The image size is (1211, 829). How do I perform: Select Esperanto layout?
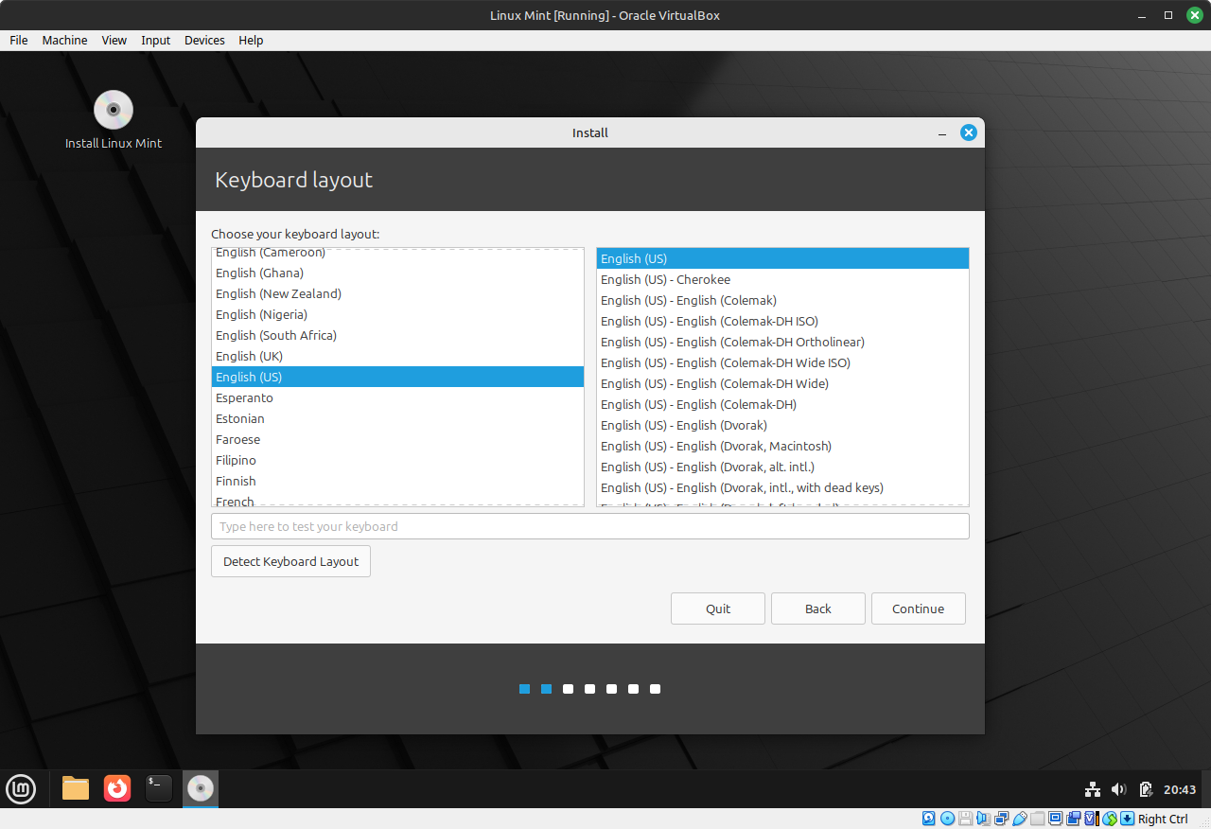pos(397,397)
